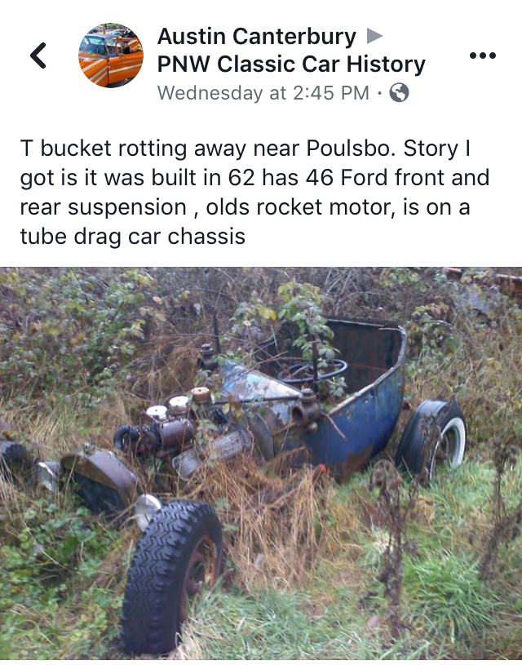Tap the 'tube drag car chassis' text line
This screenshot has width=522, height=665.
[x=133, y=237]
